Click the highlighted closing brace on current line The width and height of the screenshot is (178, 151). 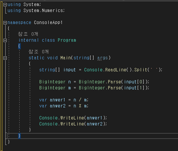(19, 136)
